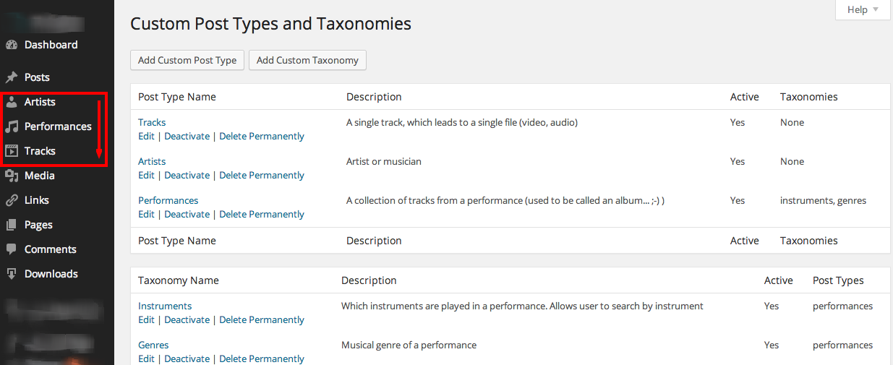This screenshot has height=365, width=893.
Task: Click the Posts pushpin icon
Action: pos(11,77)
